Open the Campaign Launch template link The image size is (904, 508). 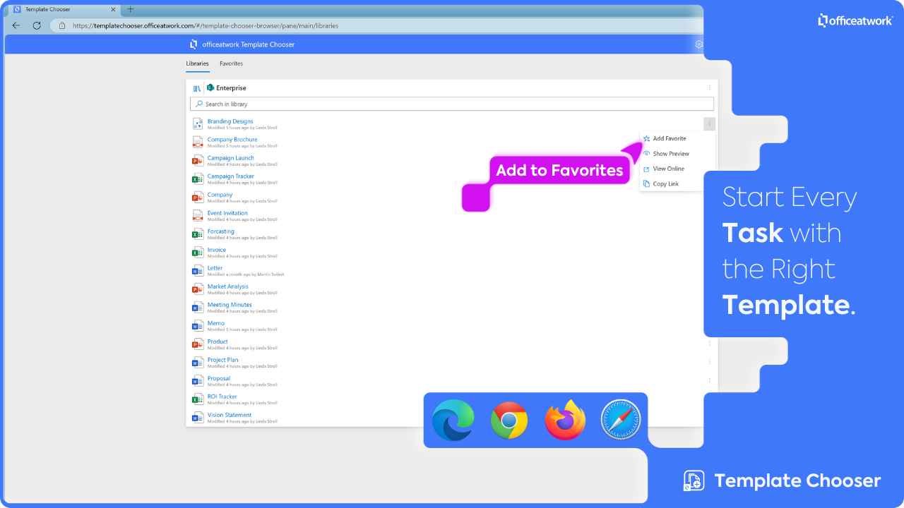[231, 158]
